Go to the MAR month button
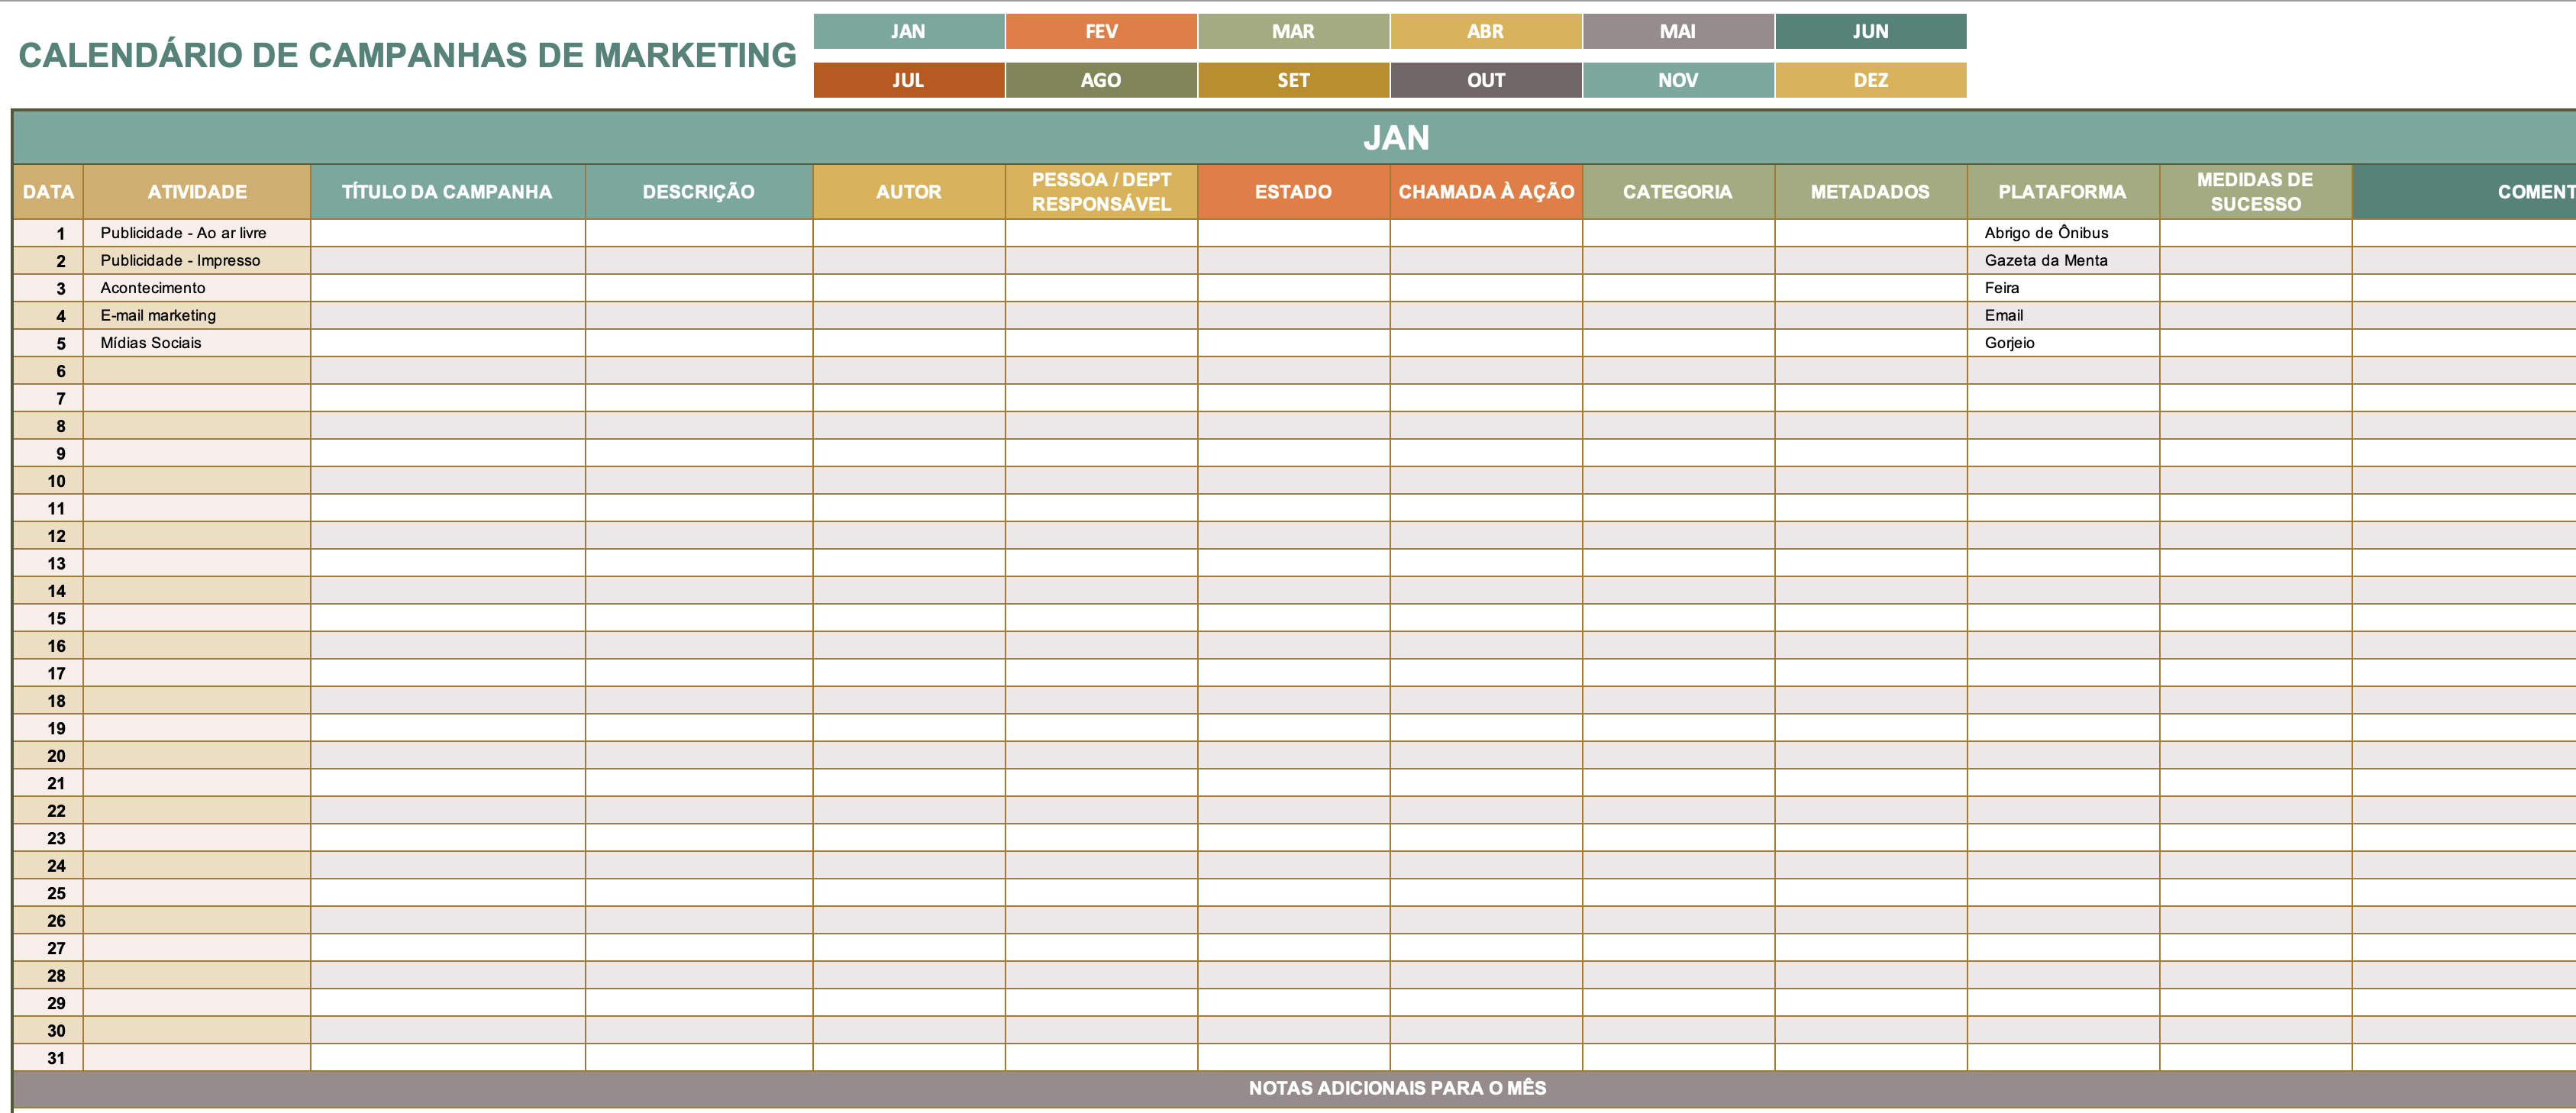 pos(1293,31)
